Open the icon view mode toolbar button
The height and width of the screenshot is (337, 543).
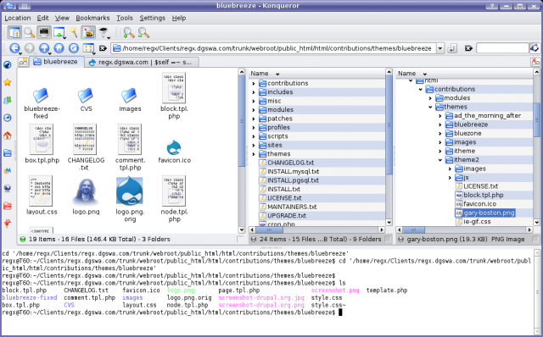pyautogui.click(x=88, y=48)
